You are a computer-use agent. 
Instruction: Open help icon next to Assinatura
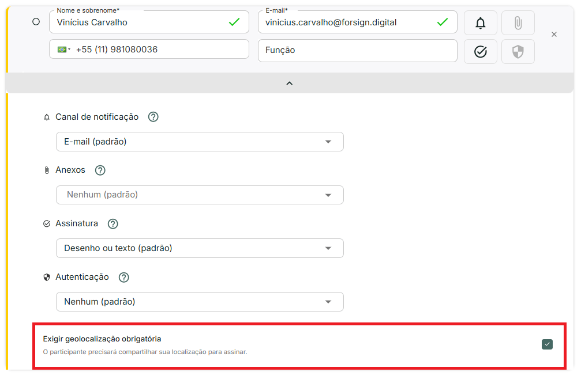click(113, 223)
